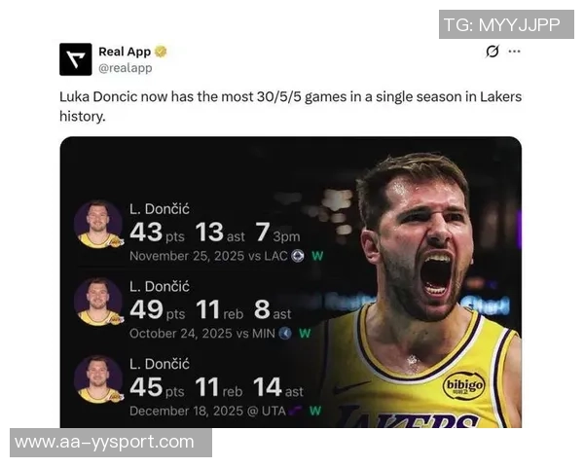This screenshot has height=467, width=584.
Task: Click the green W in the LAC row
Action: click(x=317, y=256)
